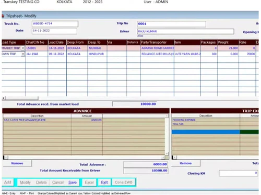Click Total Amount Receivable field 10500.00
Image resolution: width=261 pixels, height=195 pixels.
point(146,171)
